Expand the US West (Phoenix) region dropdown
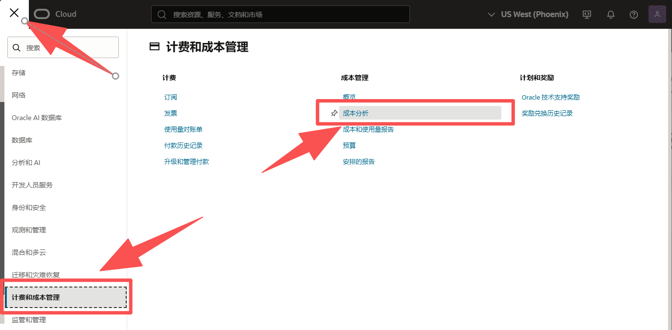 pyautogui.click(x=528, y=15)
